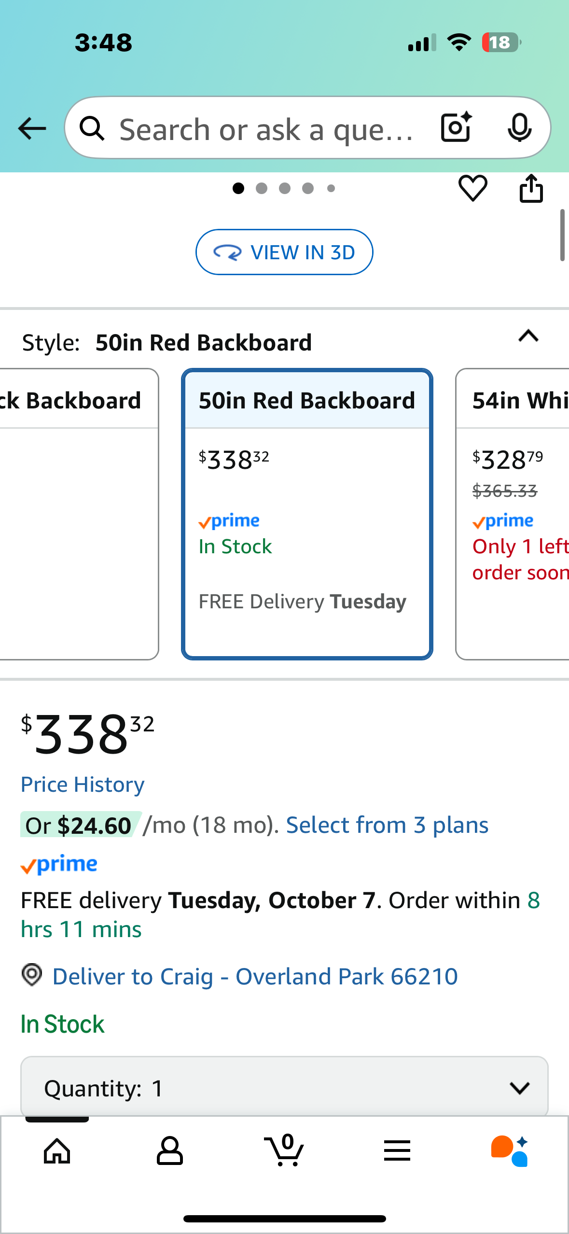The image size is (569, 1234).
Task: Tap the share icon
Action: coord(531,188)
